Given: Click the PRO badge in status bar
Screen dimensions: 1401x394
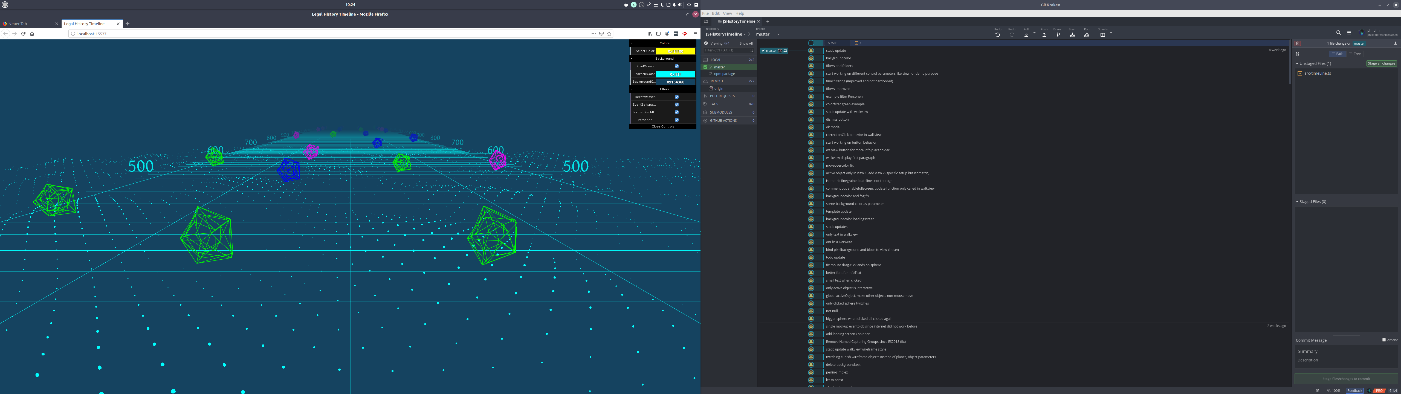Looking at the screenshot, I should tap(1379, 391).
